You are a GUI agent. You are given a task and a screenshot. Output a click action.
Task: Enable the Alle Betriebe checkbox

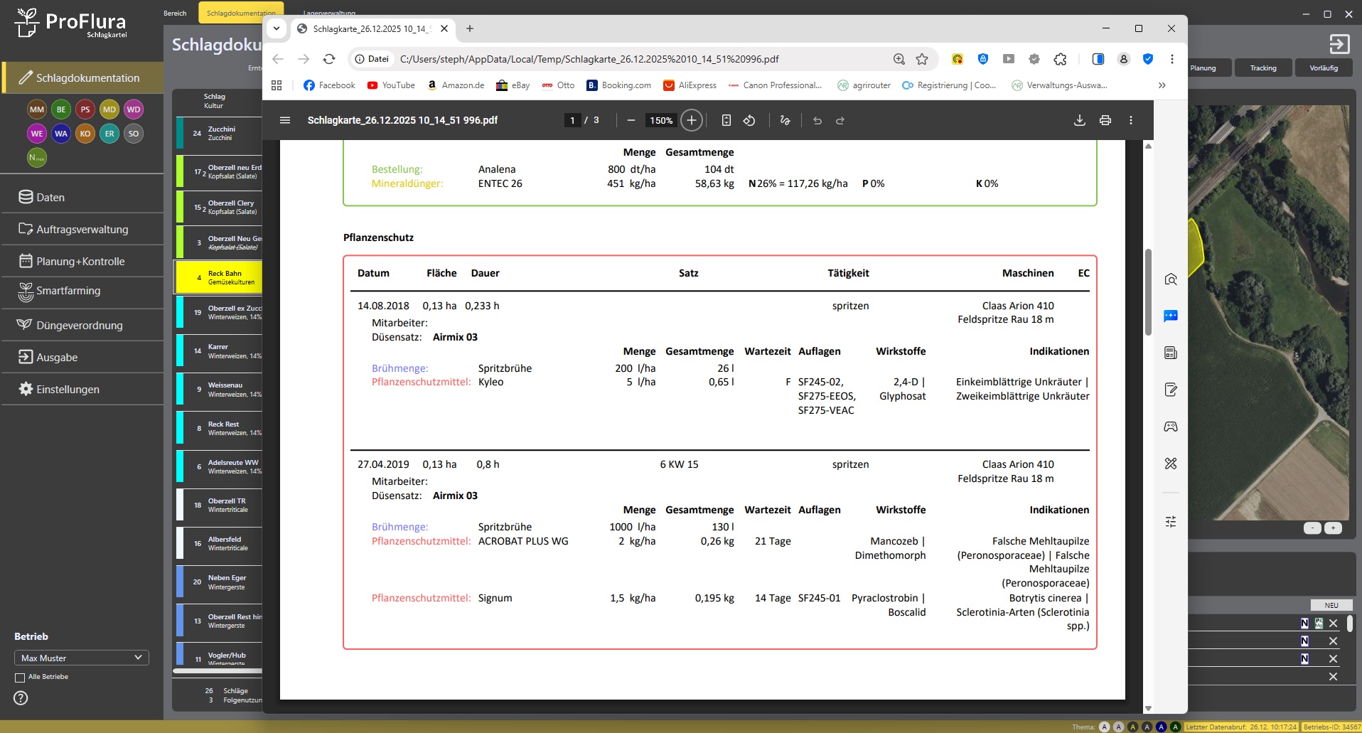(20, 678)
